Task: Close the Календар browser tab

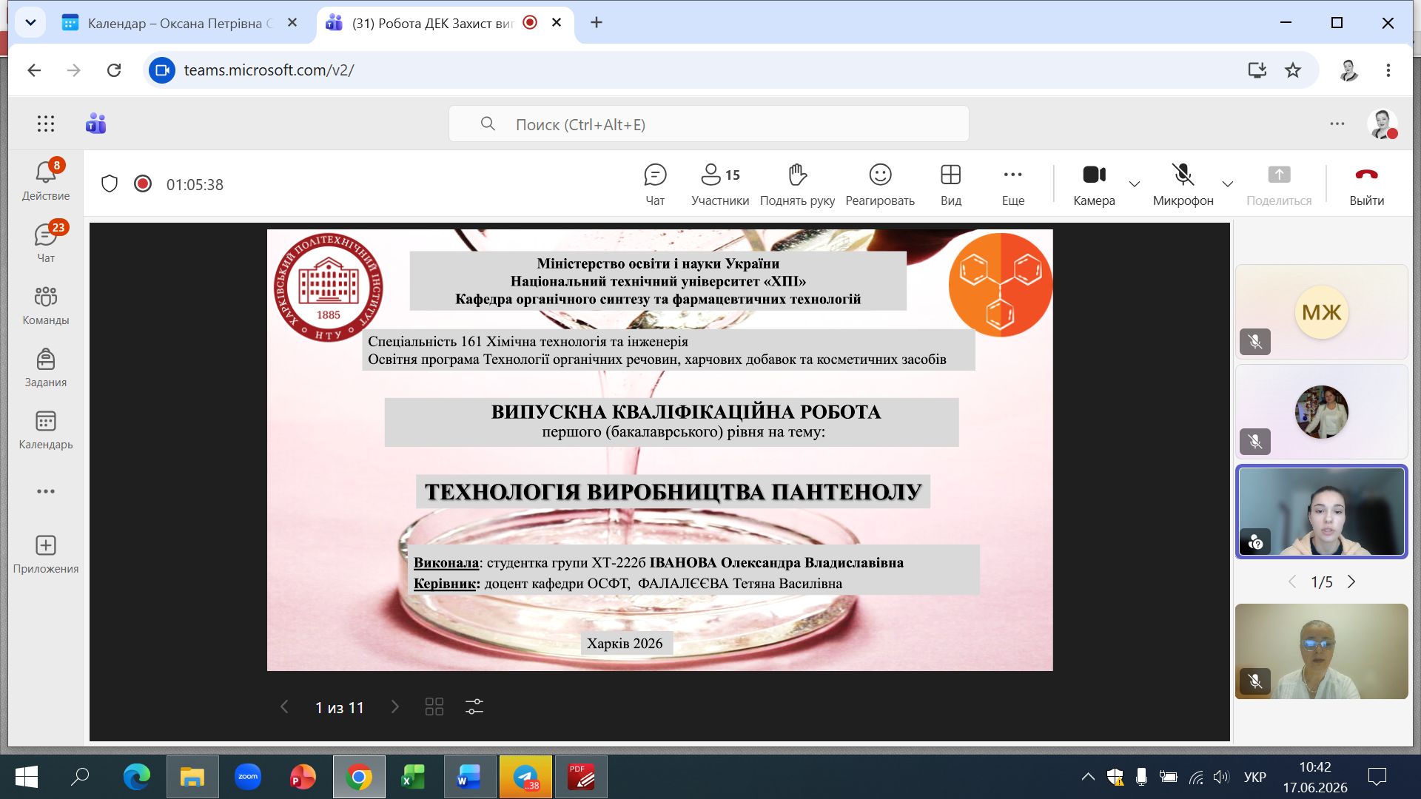Action: click(292, 23)
